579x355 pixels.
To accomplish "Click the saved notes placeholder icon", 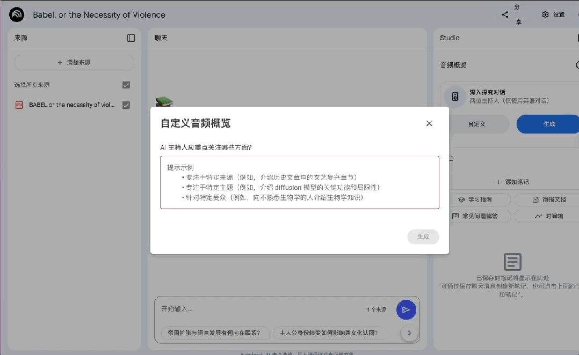I will [512, 262].
